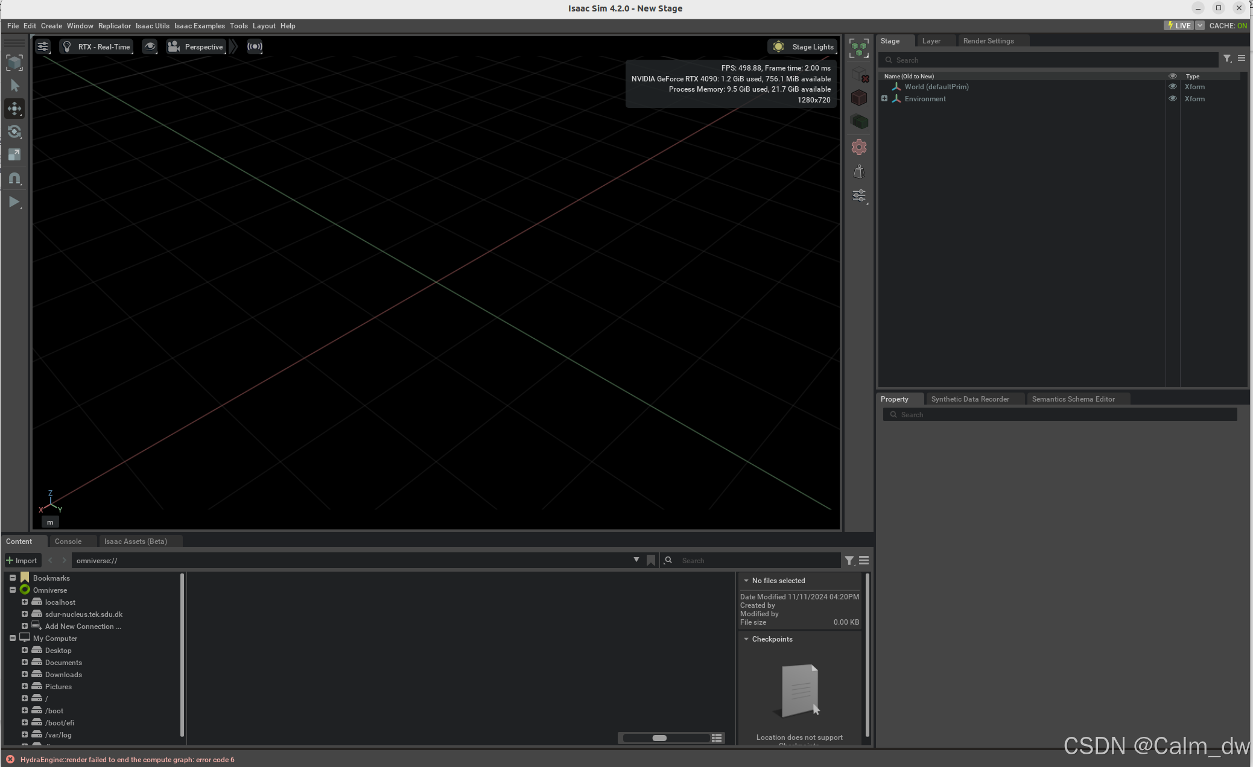Click the Stage Lights button
Screen dimensions: 1253x767
[x=803, y=46]
